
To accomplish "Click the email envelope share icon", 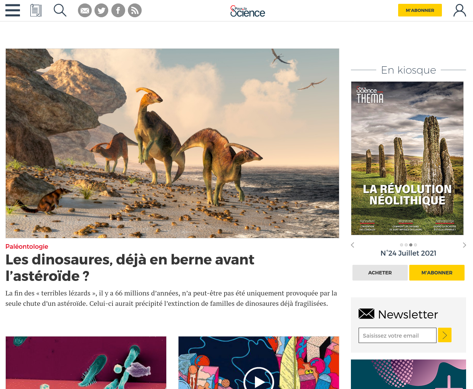I will 85,10.
